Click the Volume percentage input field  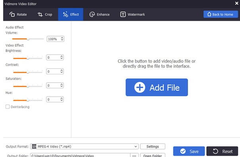click(x=55, y=39)
